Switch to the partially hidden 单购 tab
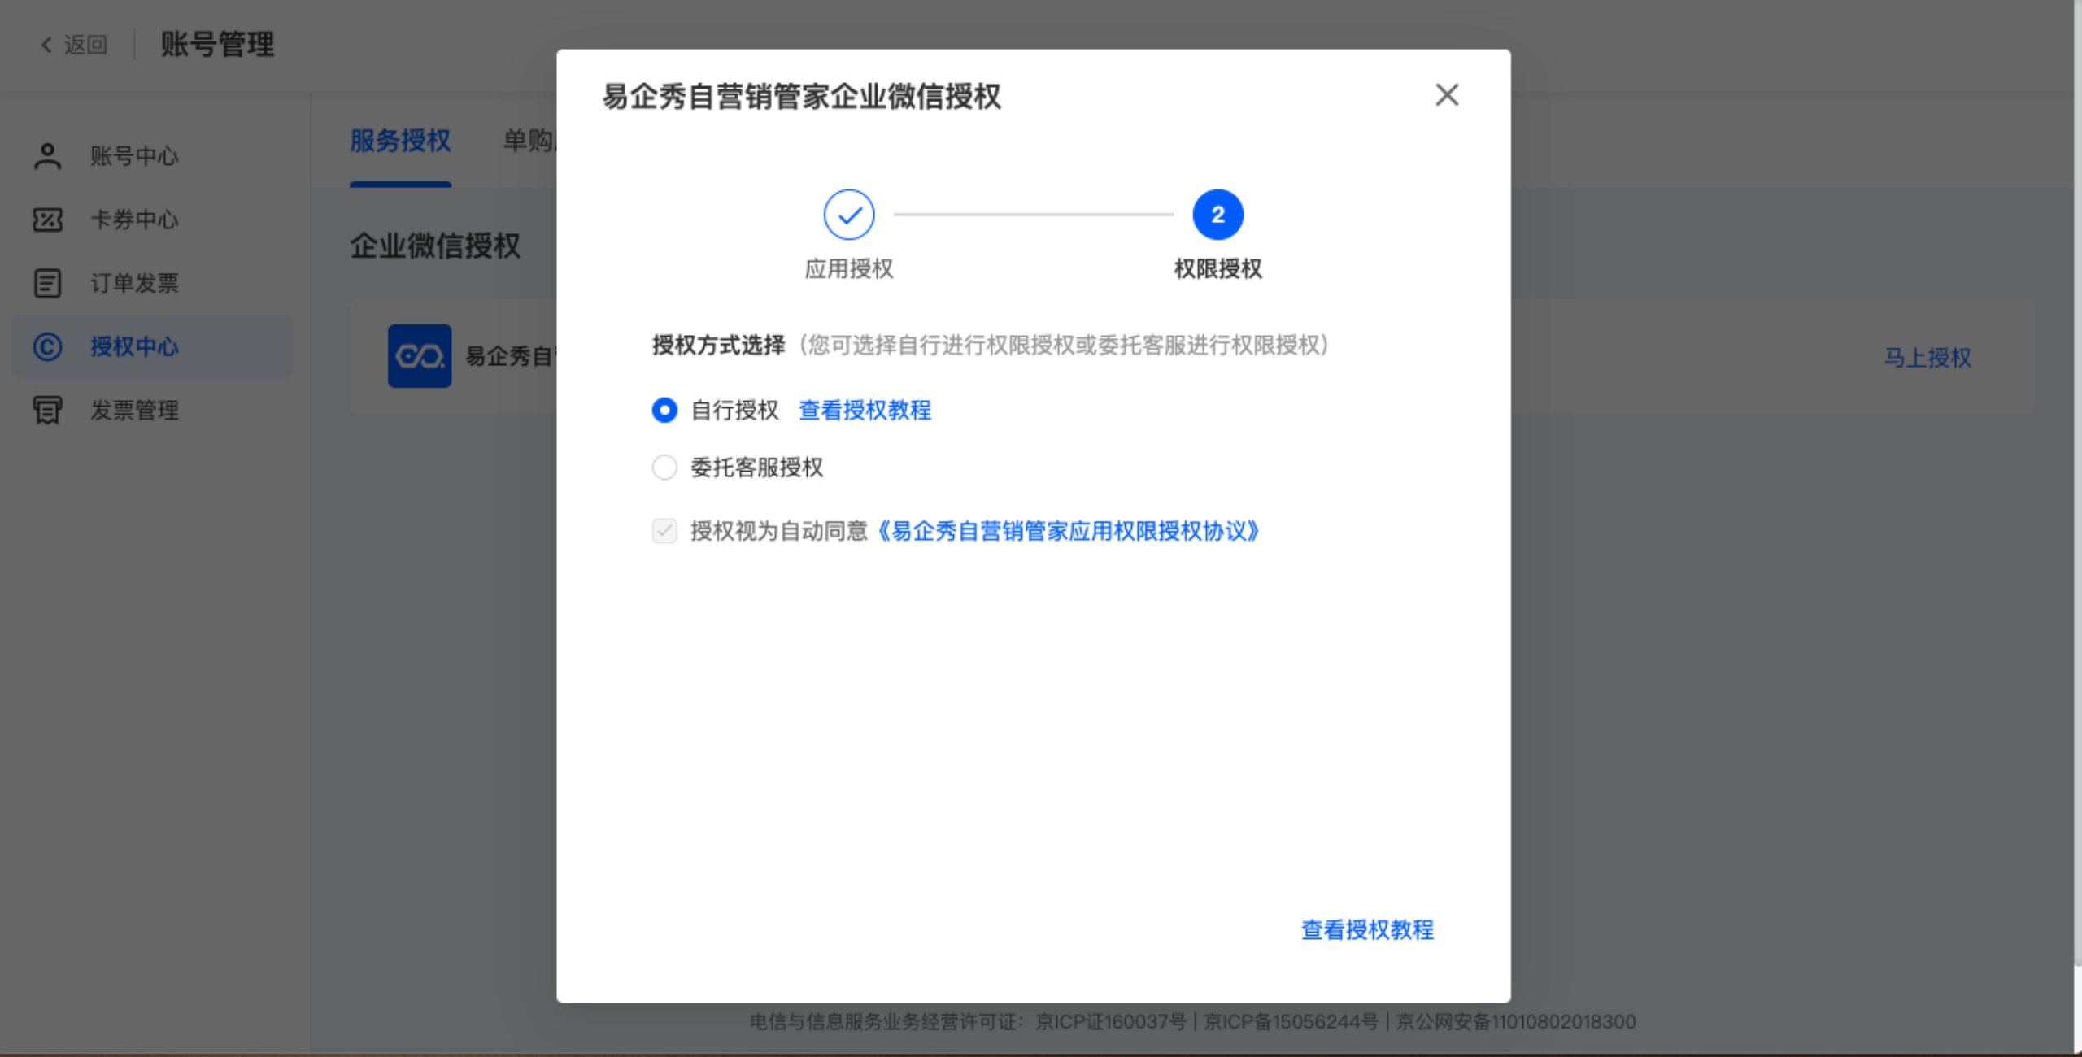The image size is (2082, 1057). (529, 141)
